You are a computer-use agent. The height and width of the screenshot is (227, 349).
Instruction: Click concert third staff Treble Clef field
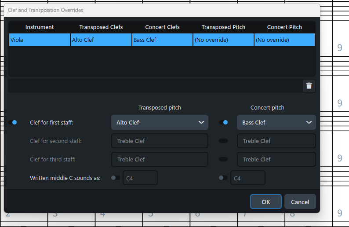(276, 159)
